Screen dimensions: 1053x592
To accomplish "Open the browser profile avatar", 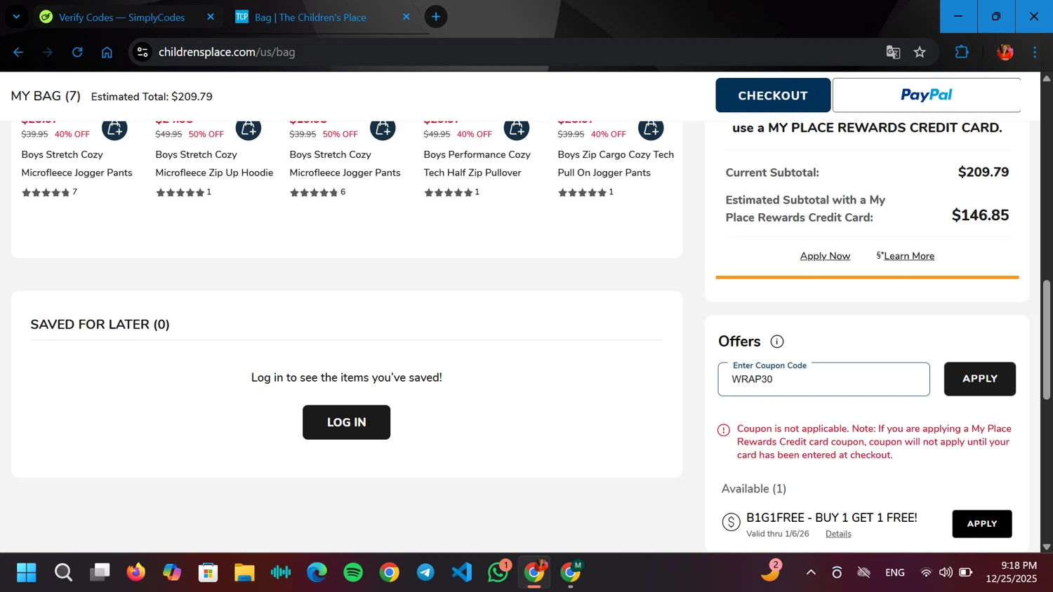I will click(1005, 52).
